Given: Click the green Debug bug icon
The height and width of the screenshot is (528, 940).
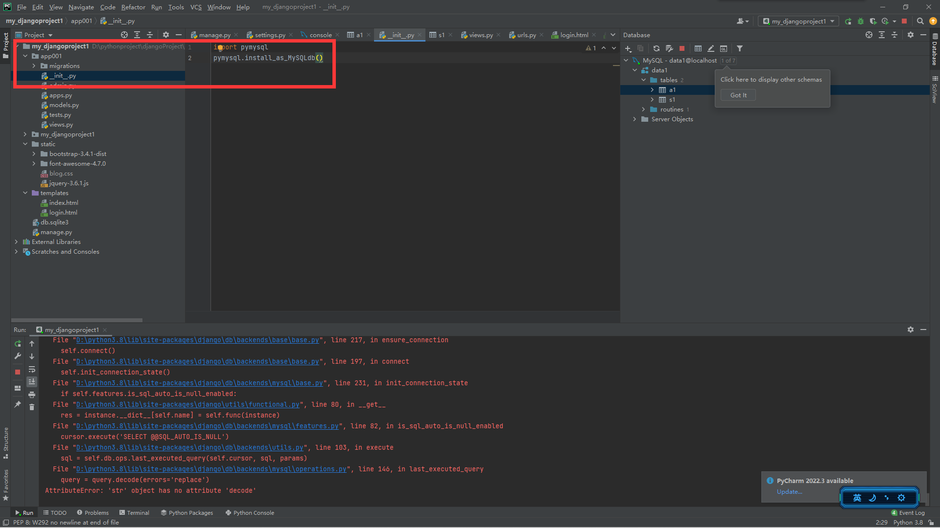Looking at the screenshot, I should click(861, 21).
